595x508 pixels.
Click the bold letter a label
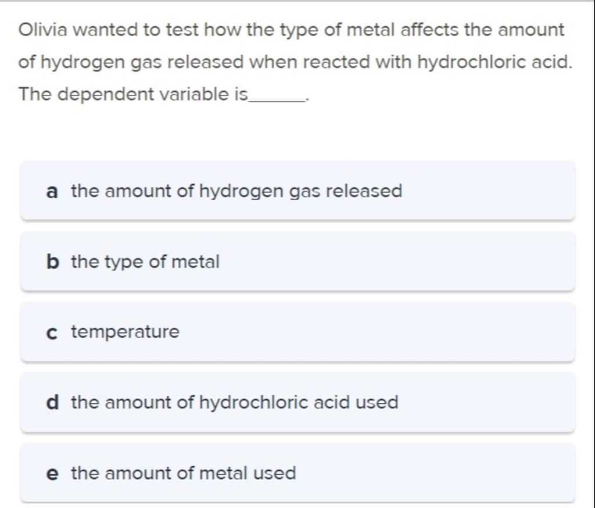click(x=52, y=191)
